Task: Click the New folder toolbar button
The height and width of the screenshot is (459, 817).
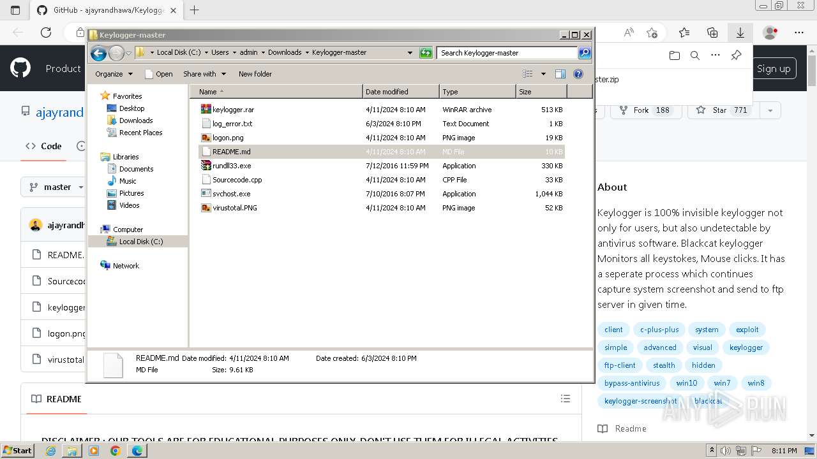Action: (255, 74)
